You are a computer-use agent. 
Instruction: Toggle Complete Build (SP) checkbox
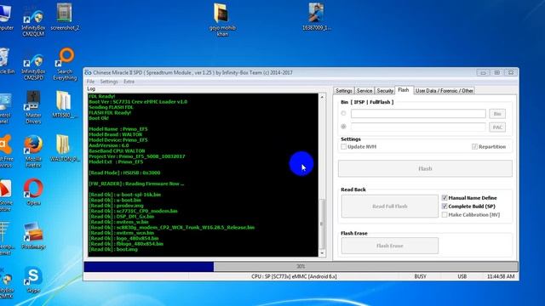pos(445,206)
